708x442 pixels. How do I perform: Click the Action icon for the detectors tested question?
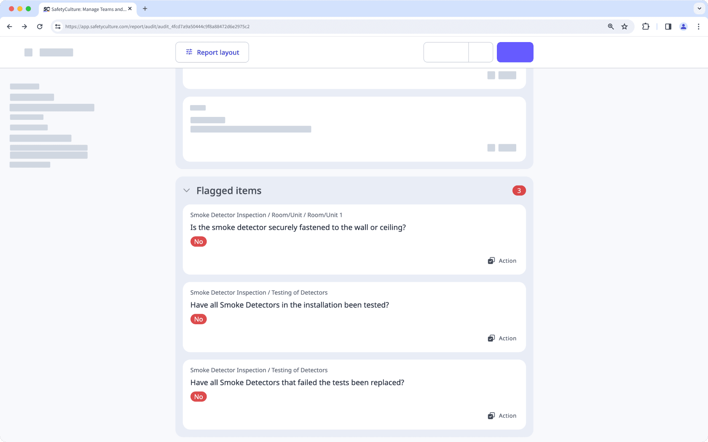coord(491,339)
